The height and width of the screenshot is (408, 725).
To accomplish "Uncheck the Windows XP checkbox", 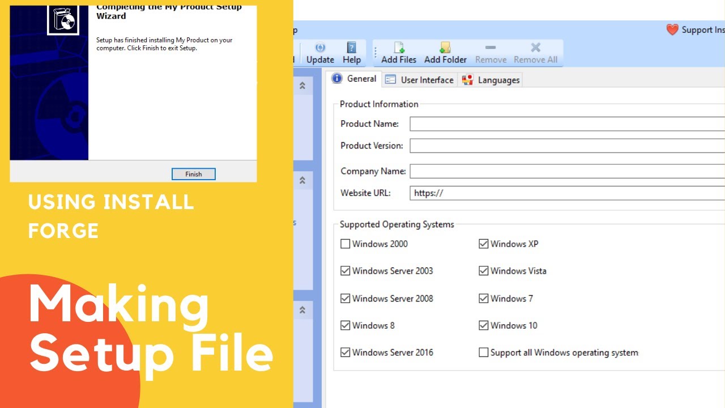I will click(484, 244).
